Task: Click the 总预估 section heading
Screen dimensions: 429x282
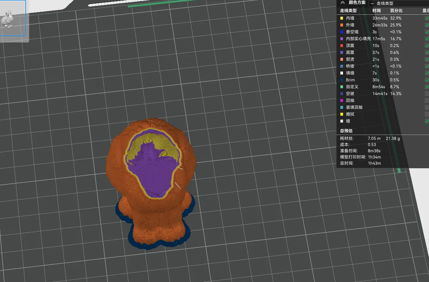Action: tap(346, 131)
